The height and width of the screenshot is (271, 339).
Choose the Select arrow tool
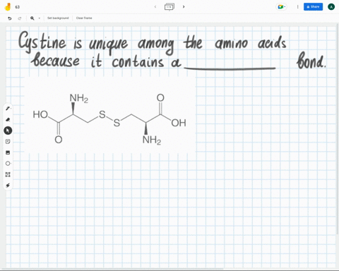click(x=8, y=131)
